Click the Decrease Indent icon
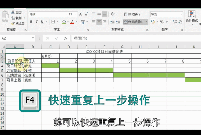 coord(112,22)
